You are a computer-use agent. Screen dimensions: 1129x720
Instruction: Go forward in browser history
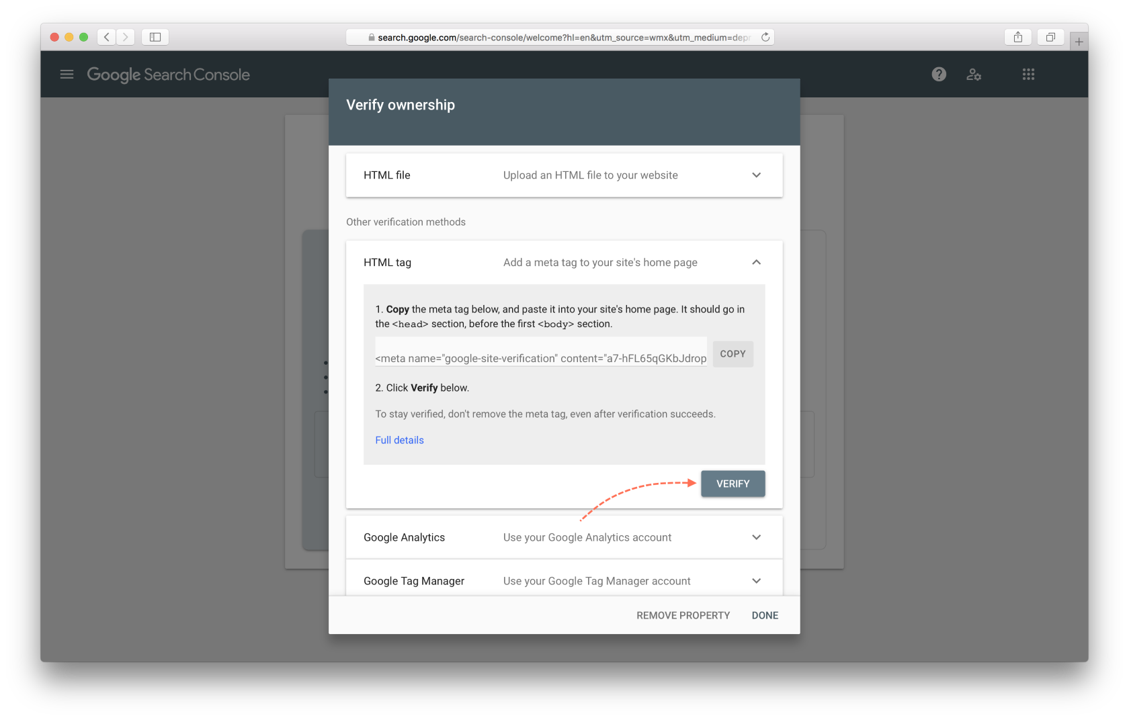pyautogui.click(x=125, y=37)
